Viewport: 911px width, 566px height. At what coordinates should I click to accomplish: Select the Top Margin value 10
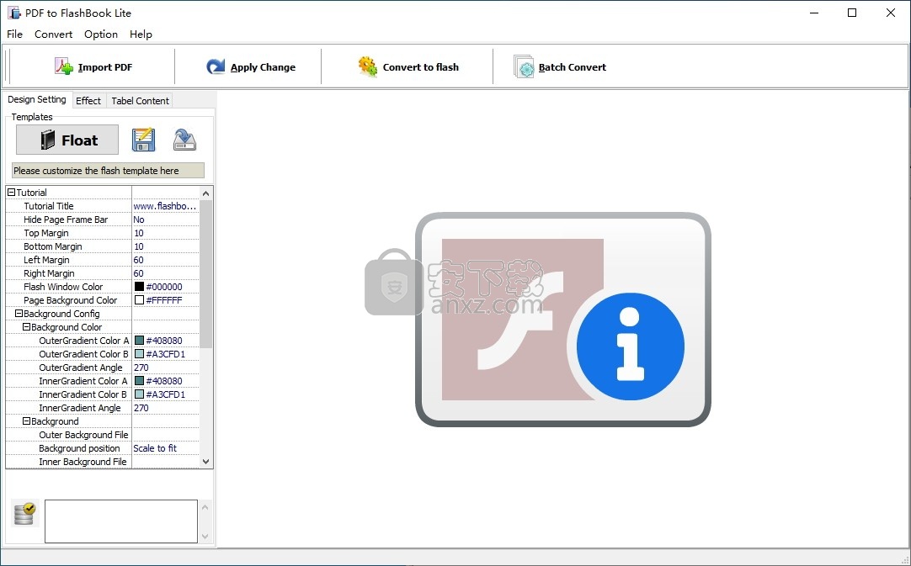[166, 233]
